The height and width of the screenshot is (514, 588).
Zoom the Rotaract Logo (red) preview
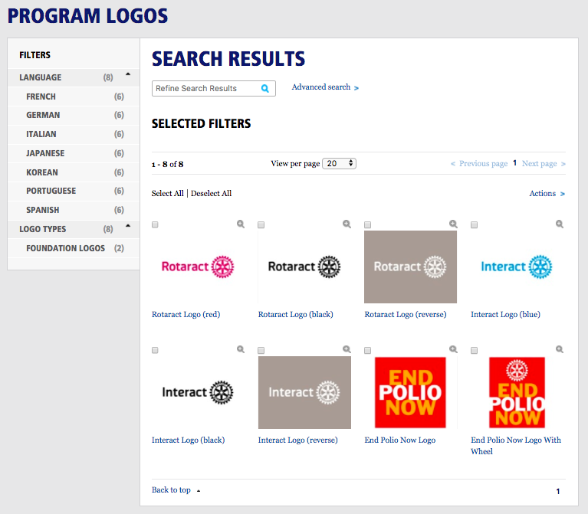[241, 224]
